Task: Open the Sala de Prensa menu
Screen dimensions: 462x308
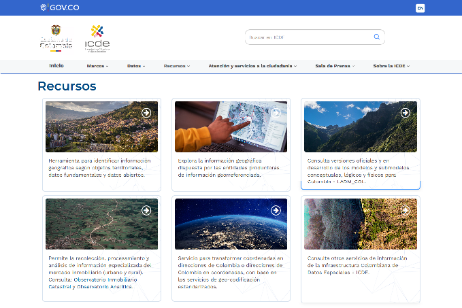Action: 334,66
